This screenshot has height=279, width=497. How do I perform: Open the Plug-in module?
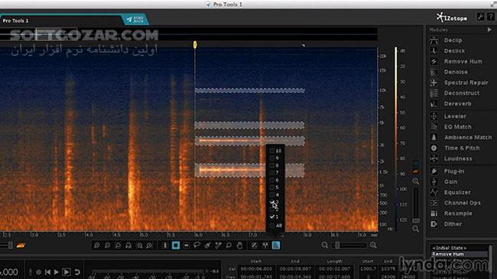454,172
